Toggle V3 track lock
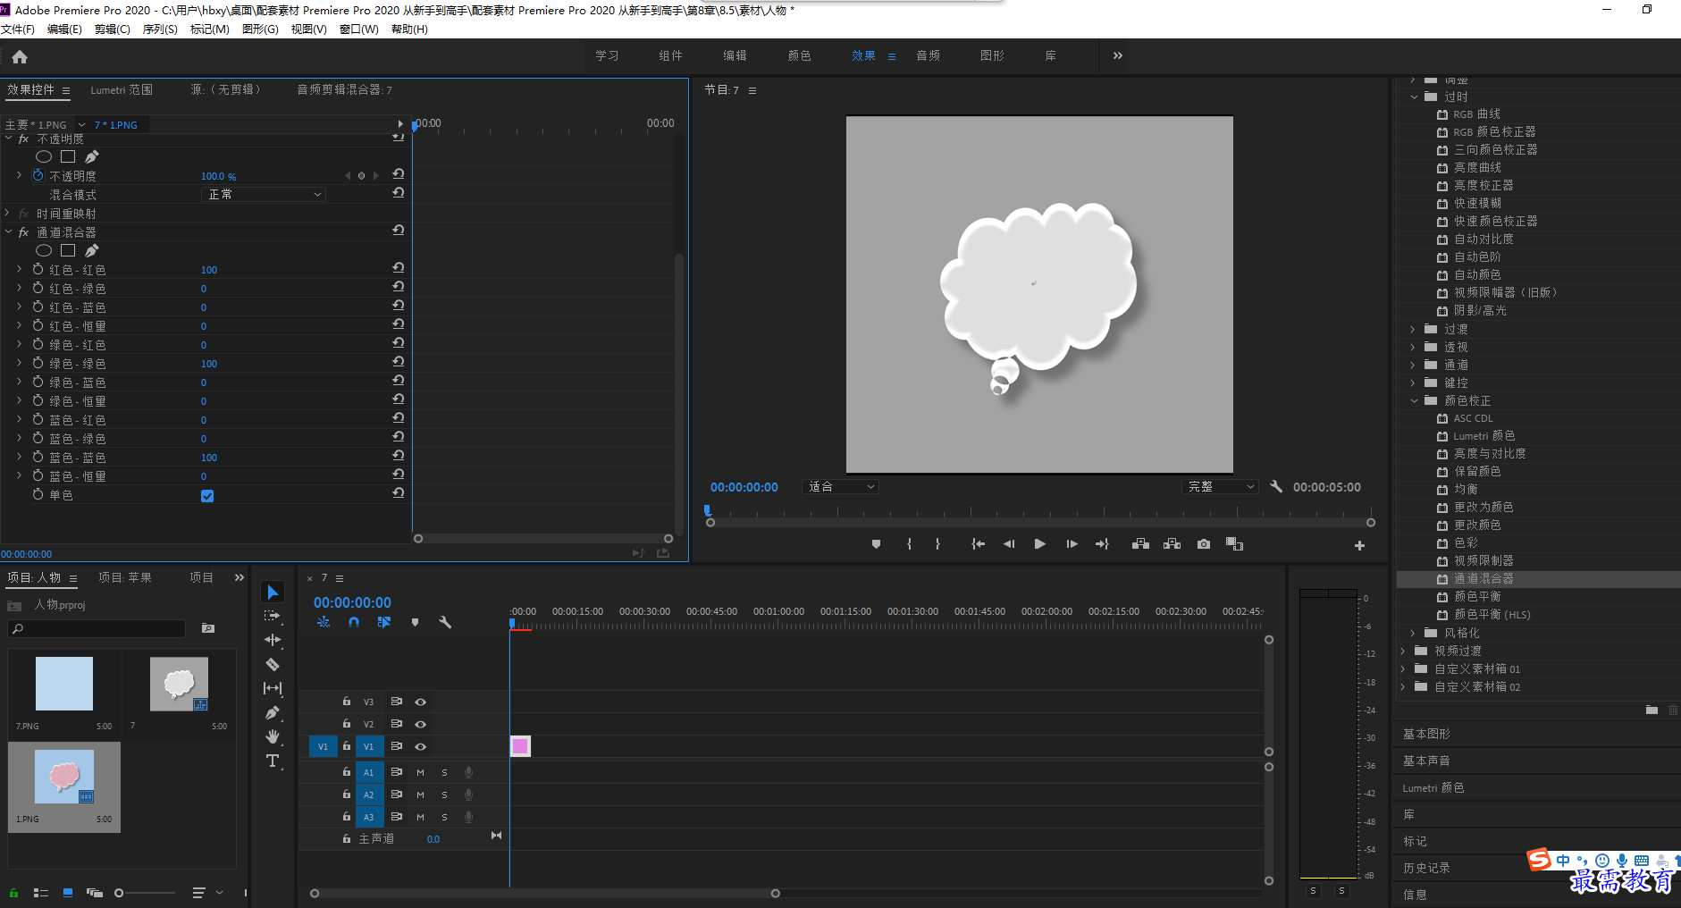 [x=347, y=702]
